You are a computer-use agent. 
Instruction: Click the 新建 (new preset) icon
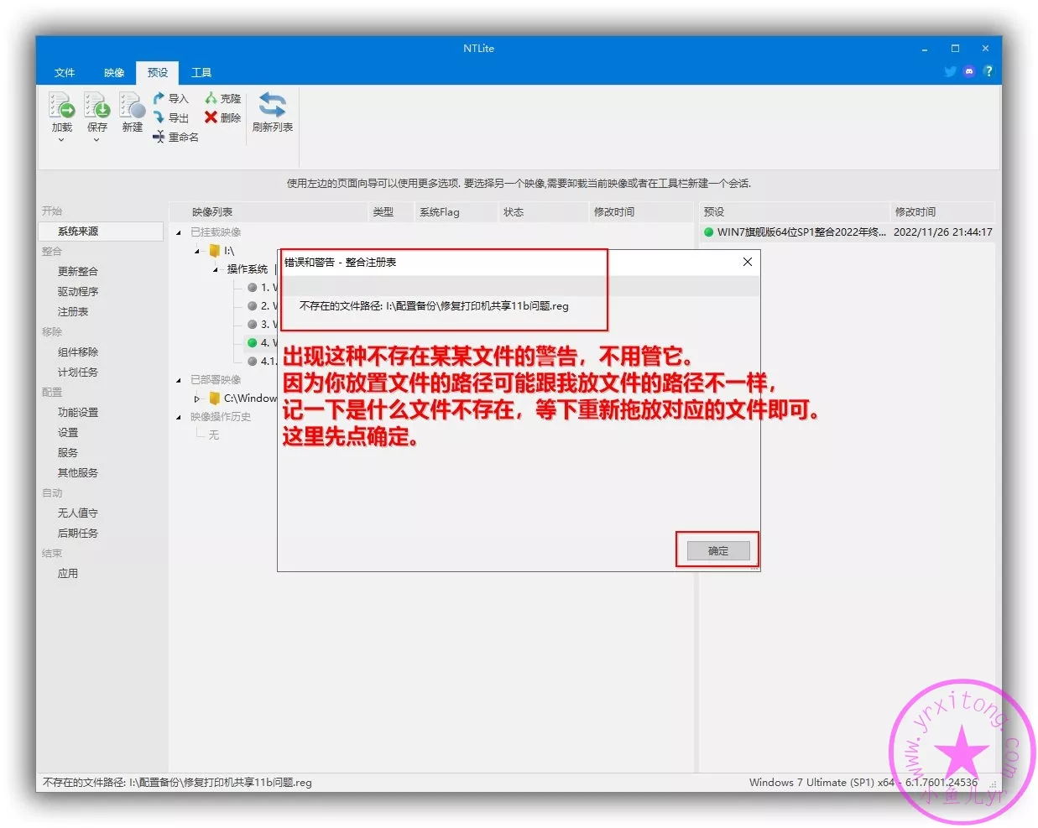tap(133, 106)
